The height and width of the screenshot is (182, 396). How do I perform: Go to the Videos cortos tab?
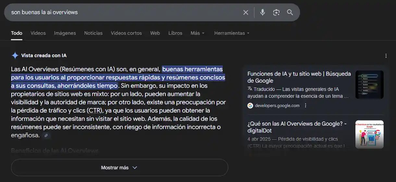tap(126, 33)
